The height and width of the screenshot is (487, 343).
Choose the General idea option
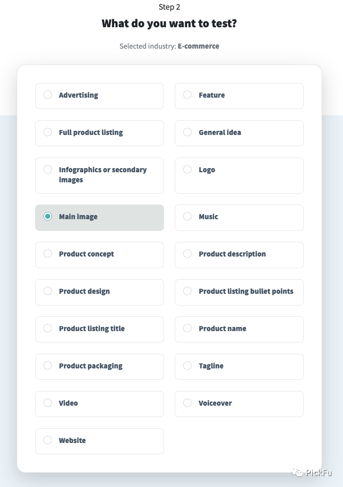point(187,132)
